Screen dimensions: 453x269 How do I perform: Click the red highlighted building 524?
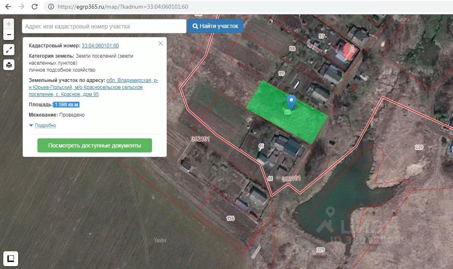point(350,51)
